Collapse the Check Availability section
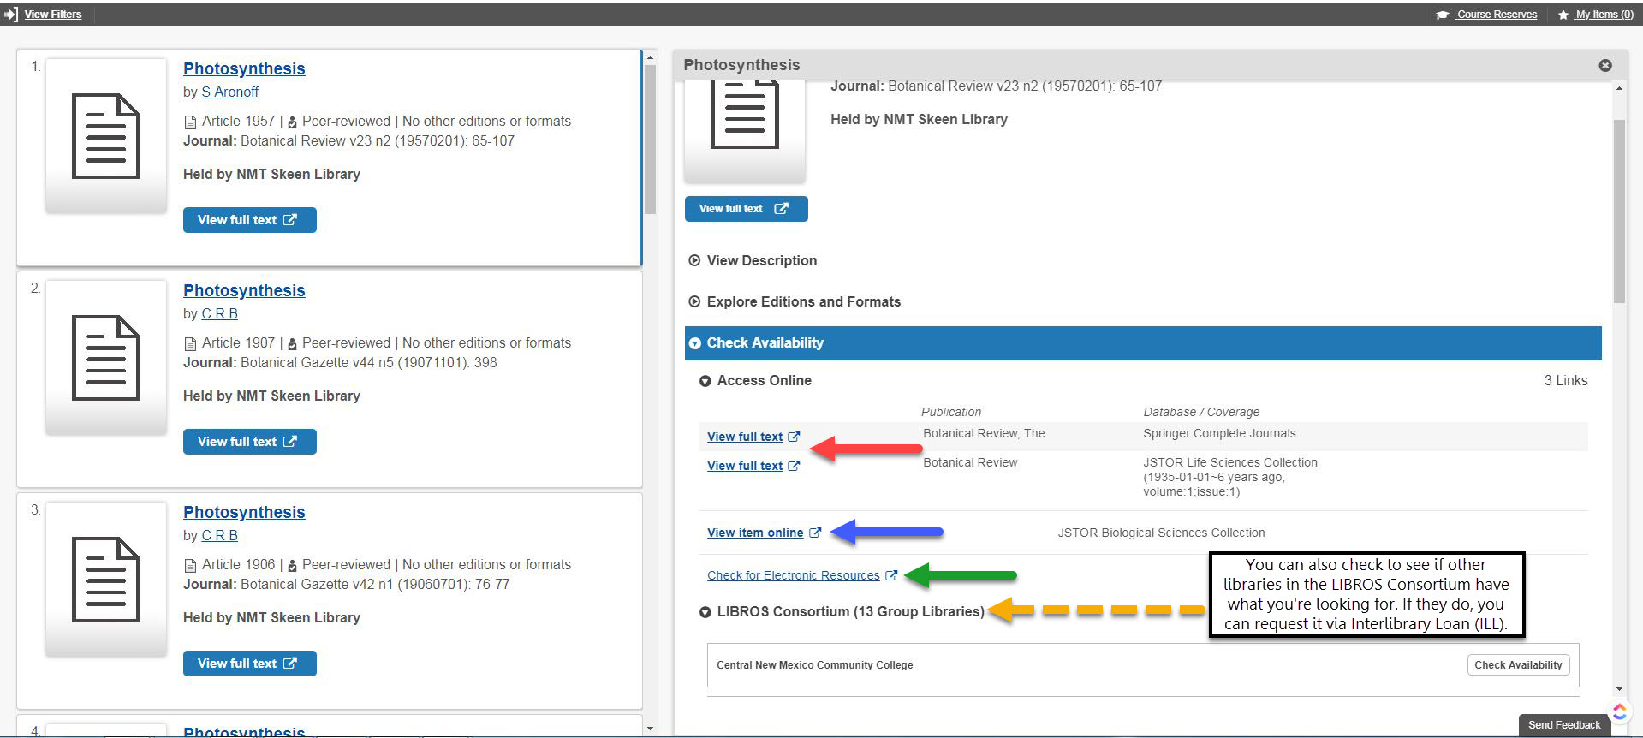The width and height of the screenshot is (1643, 738). pos(695,343)
